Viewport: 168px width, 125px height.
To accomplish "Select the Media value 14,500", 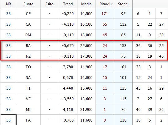I will coord(86,14).
